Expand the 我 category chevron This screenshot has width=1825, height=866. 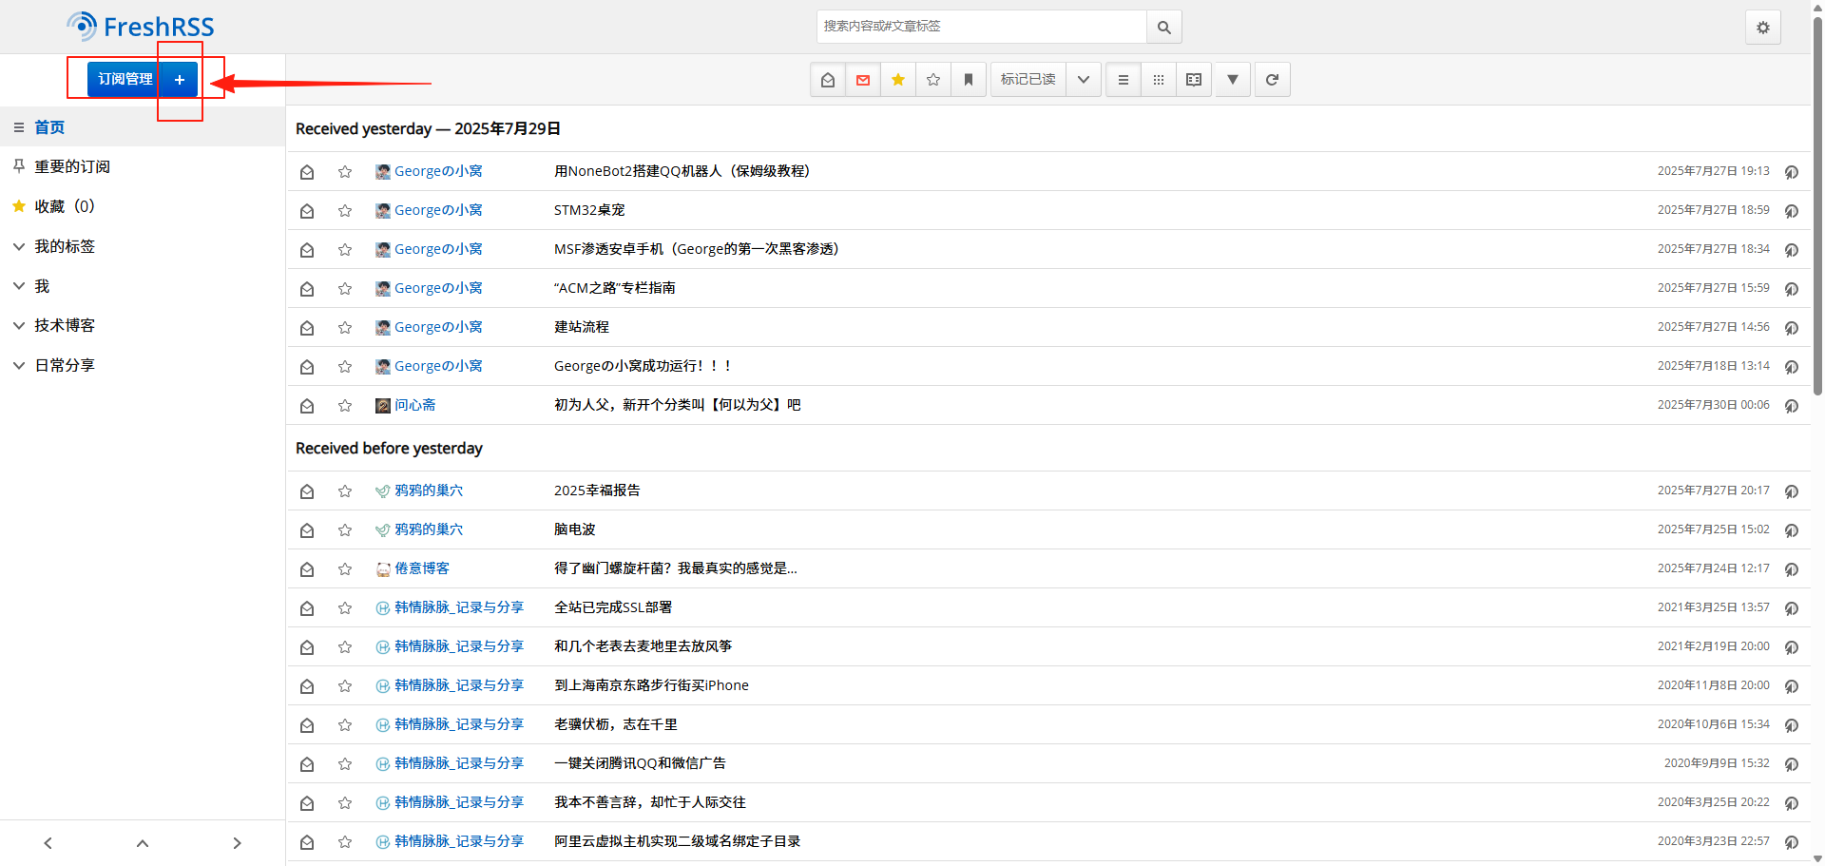point(18,286)
